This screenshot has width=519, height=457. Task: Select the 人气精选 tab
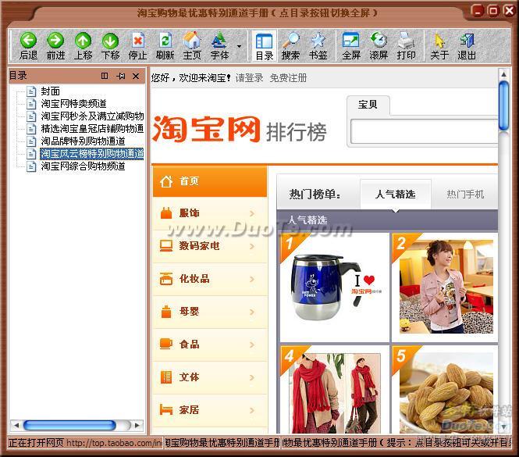pyautogui.click(x=396, y=195)
